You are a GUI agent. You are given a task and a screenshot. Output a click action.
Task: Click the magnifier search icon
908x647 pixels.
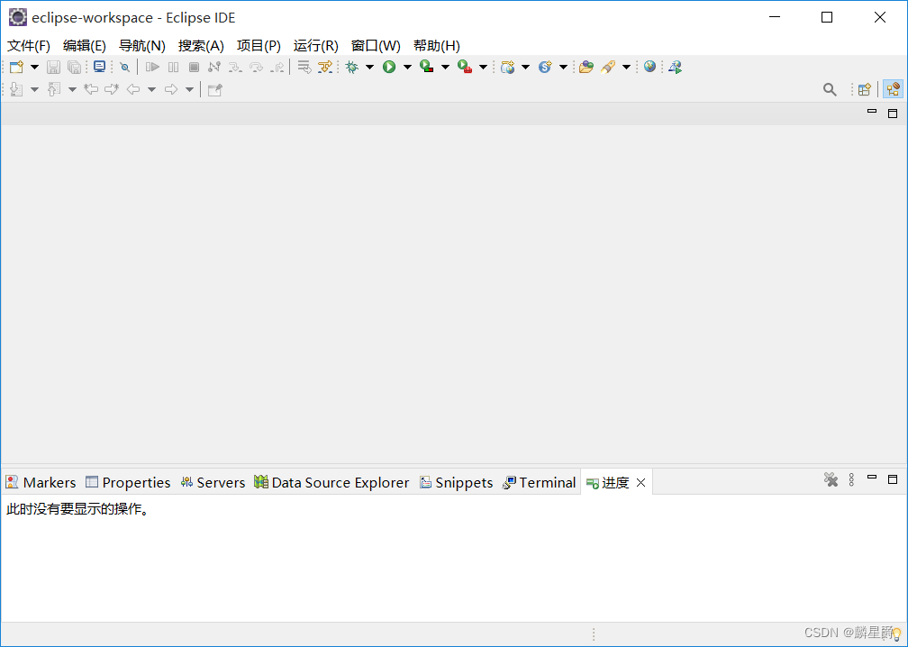coord(830,89)
